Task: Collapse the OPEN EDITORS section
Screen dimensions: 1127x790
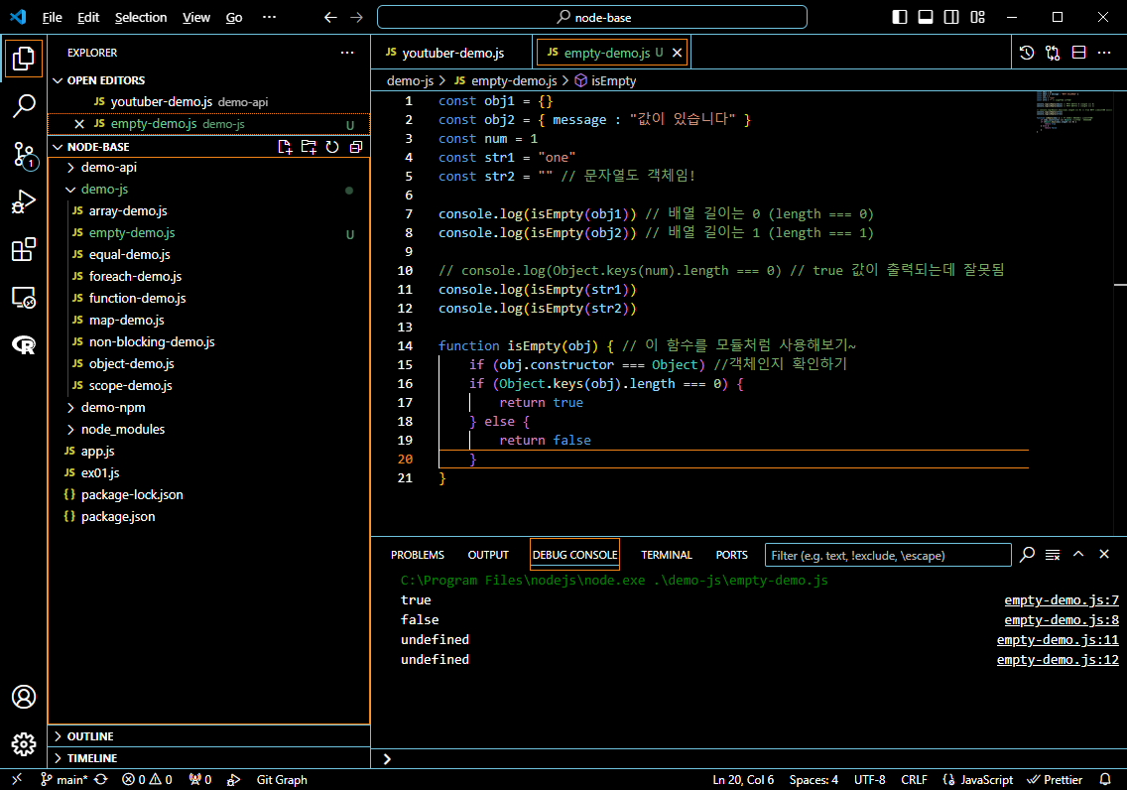Action: 208,80
